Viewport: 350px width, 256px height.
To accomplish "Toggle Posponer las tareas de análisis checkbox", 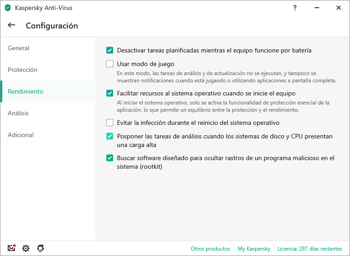I will [110, 136].
